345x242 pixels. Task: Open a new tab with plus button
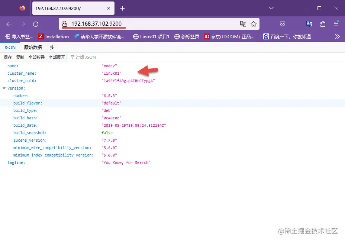coord(123,8)
